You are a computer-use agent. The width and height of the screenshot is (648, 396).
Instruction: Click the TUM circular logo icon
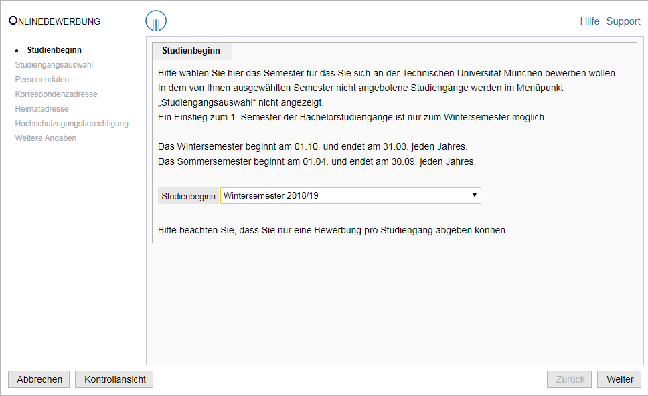pos(156,21)
